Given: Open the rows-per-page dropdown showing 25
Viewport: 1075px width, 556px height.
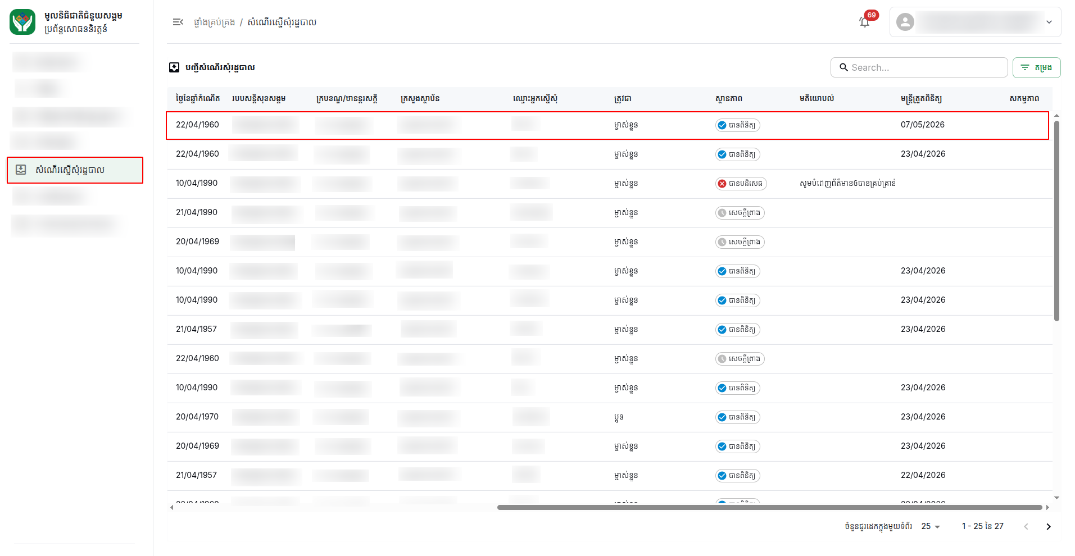Looking at the screenshot, I should coord(931,526).
